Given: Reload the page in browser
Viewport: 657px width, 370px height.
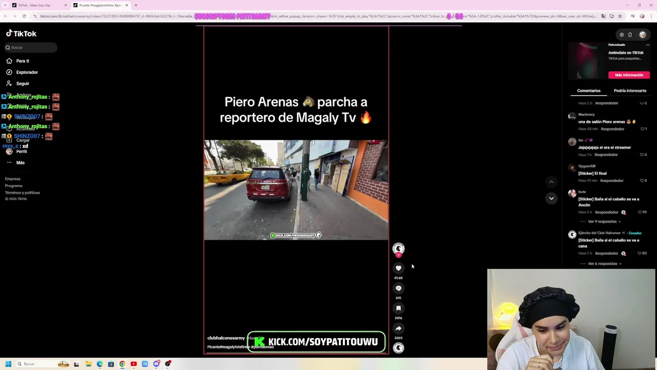Looking at the screenshot, I should click(x=24, y=16).
